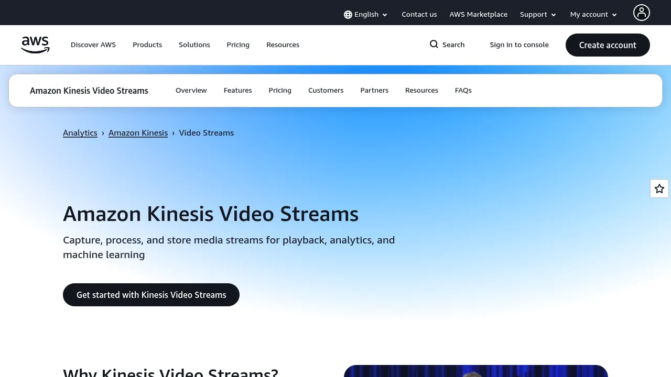Switch to the Overview tab
The height and width of the screenshot is (377, 671).
(x=191, y=91)
